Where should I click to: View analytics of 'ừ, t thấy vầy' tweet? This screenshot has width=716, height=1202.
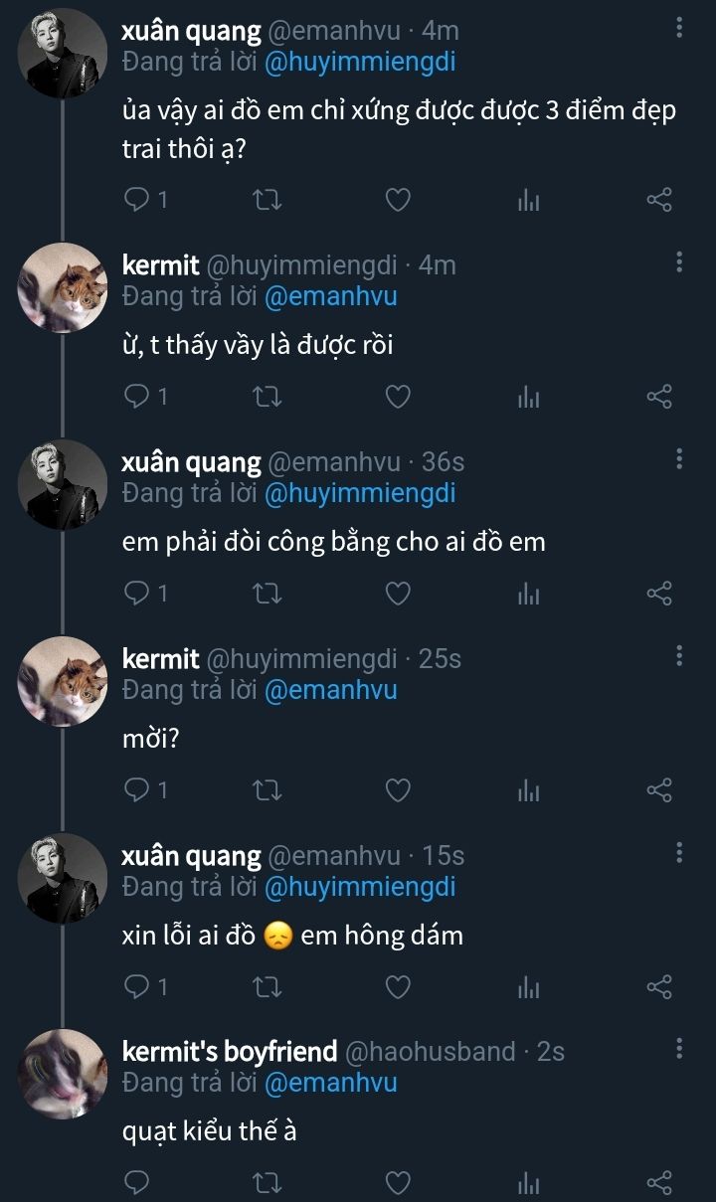coord(528,398)
